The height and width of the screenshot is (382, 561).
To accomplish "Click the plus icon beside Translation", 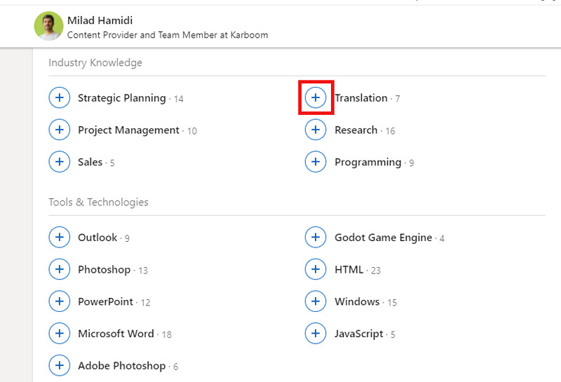I will [x=316, y=98].
